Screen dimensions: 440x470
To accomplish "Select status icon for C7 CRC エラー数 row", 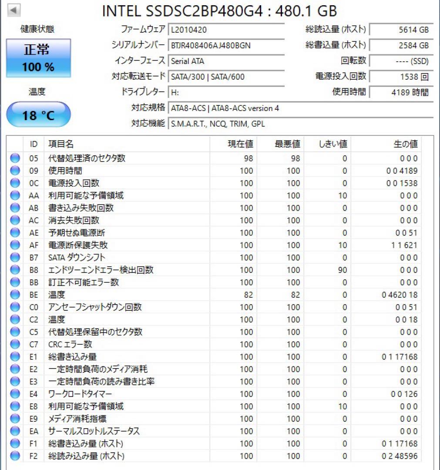I will (15, 344).
